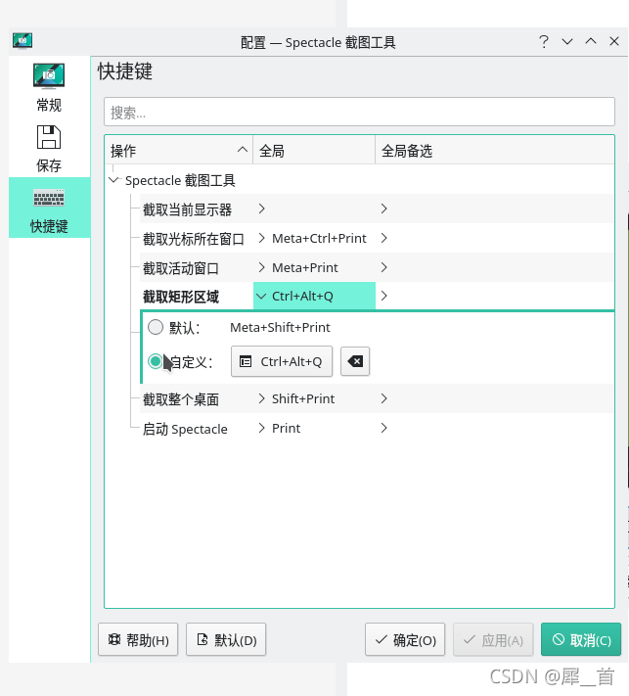Collapse the Spectacle 截图工具 tree group
The width and height of the screenshot is (629, 696).
point(114,180)
